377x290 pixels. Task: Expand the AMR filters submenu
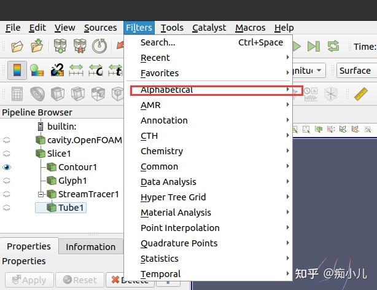208,105
